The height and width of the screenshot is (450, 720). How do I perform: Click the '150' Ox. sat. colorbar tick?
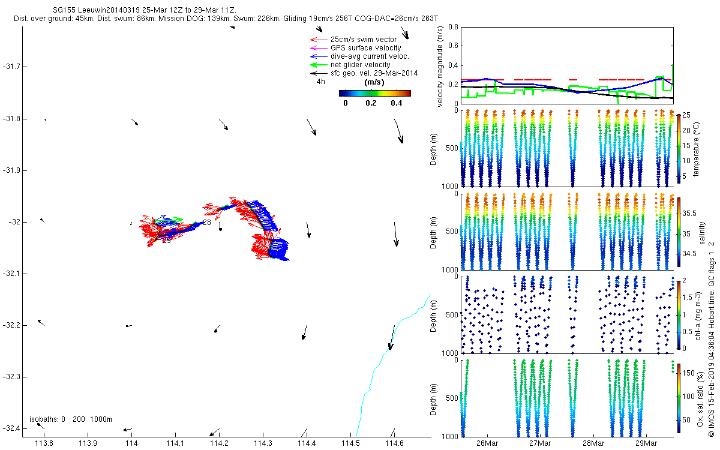(x=689, y=373)
